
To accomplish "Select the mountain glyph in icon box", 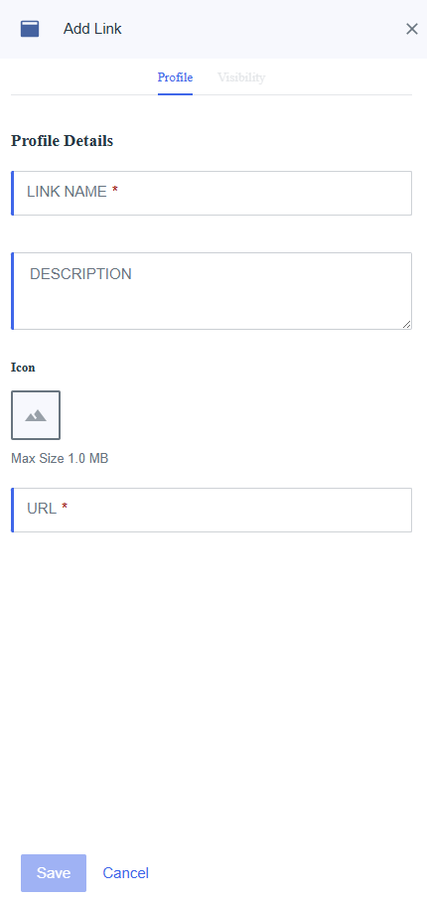I will coord(36,415).
